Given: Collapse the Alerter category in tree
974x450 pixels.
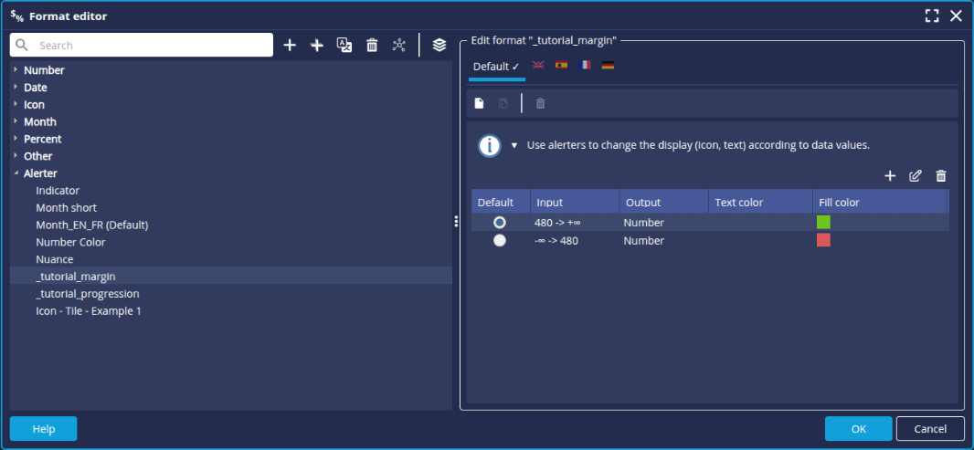Looking at the screenshot, I should tap(16, 173).
